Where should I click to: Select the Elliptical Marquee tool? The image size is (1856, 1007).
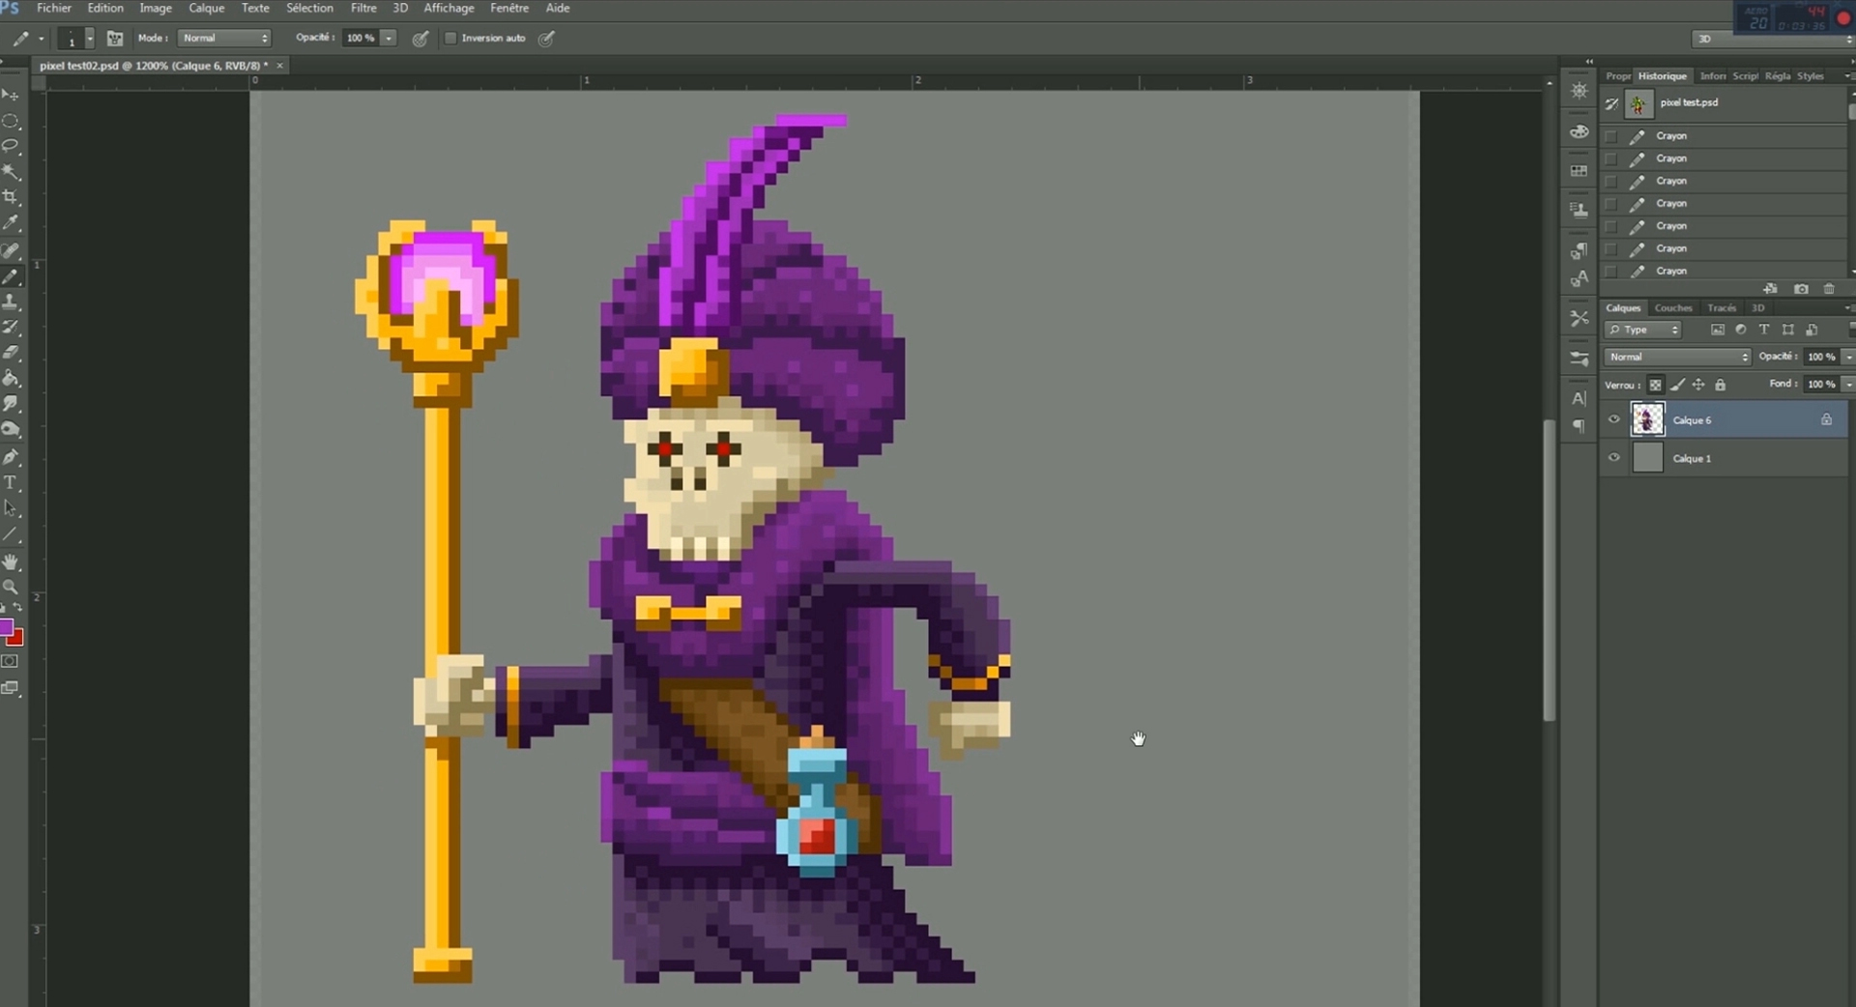pos(11,121)
